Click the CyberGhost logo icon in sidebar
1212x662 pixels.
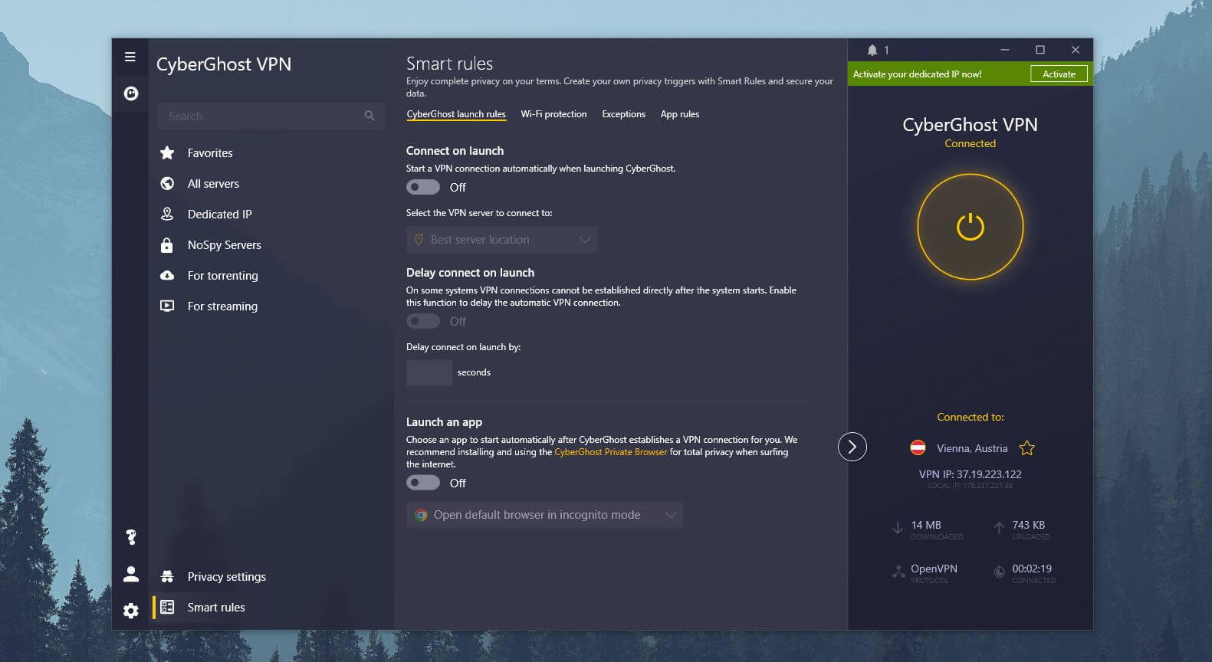click(131, 93)
